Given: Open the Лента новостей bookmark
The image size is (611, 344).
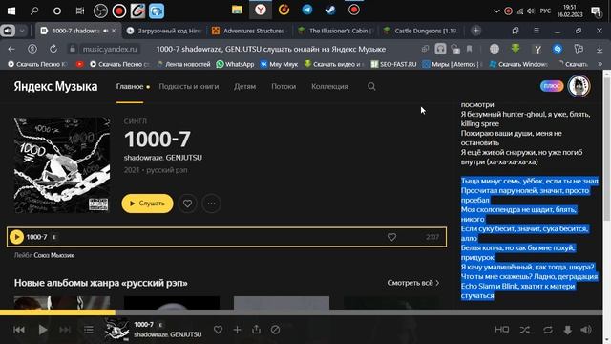Looking at the screenshot, I should [x=183, y=64].
